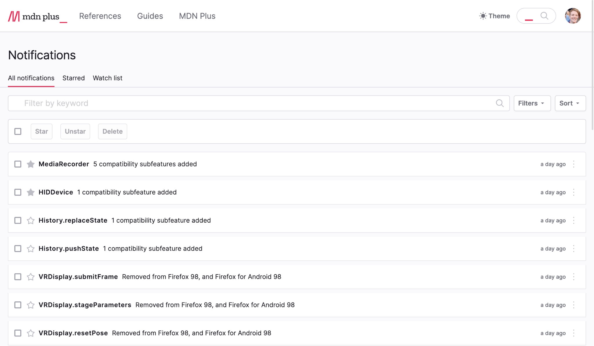
Task: Tick the select-all notifications checkbox
Action: click(x=18, y=131)
